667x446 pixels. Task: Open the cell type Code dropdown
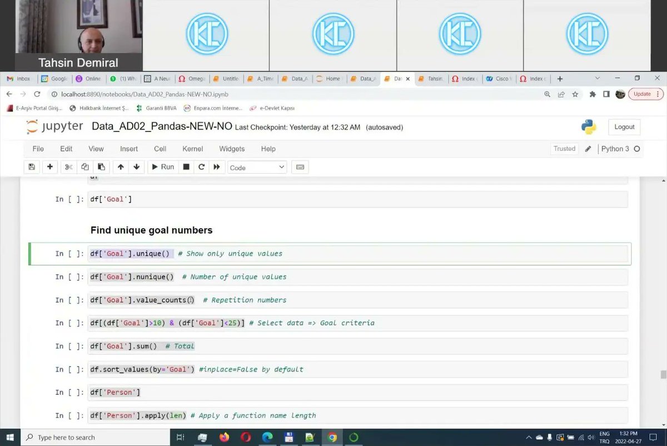pyautogui.click(x=257, y=168)
